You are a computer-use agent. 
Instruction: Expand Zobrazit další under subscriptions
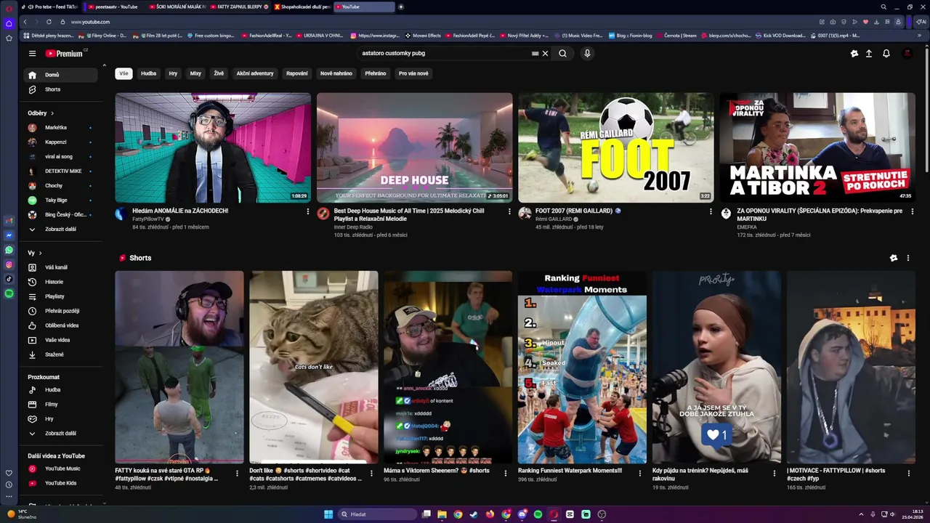[61, 230]
